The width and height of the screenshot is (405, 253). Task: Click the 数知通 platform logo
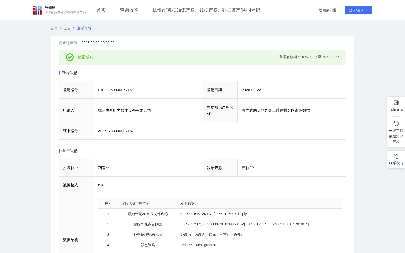[x=59, y=10]
